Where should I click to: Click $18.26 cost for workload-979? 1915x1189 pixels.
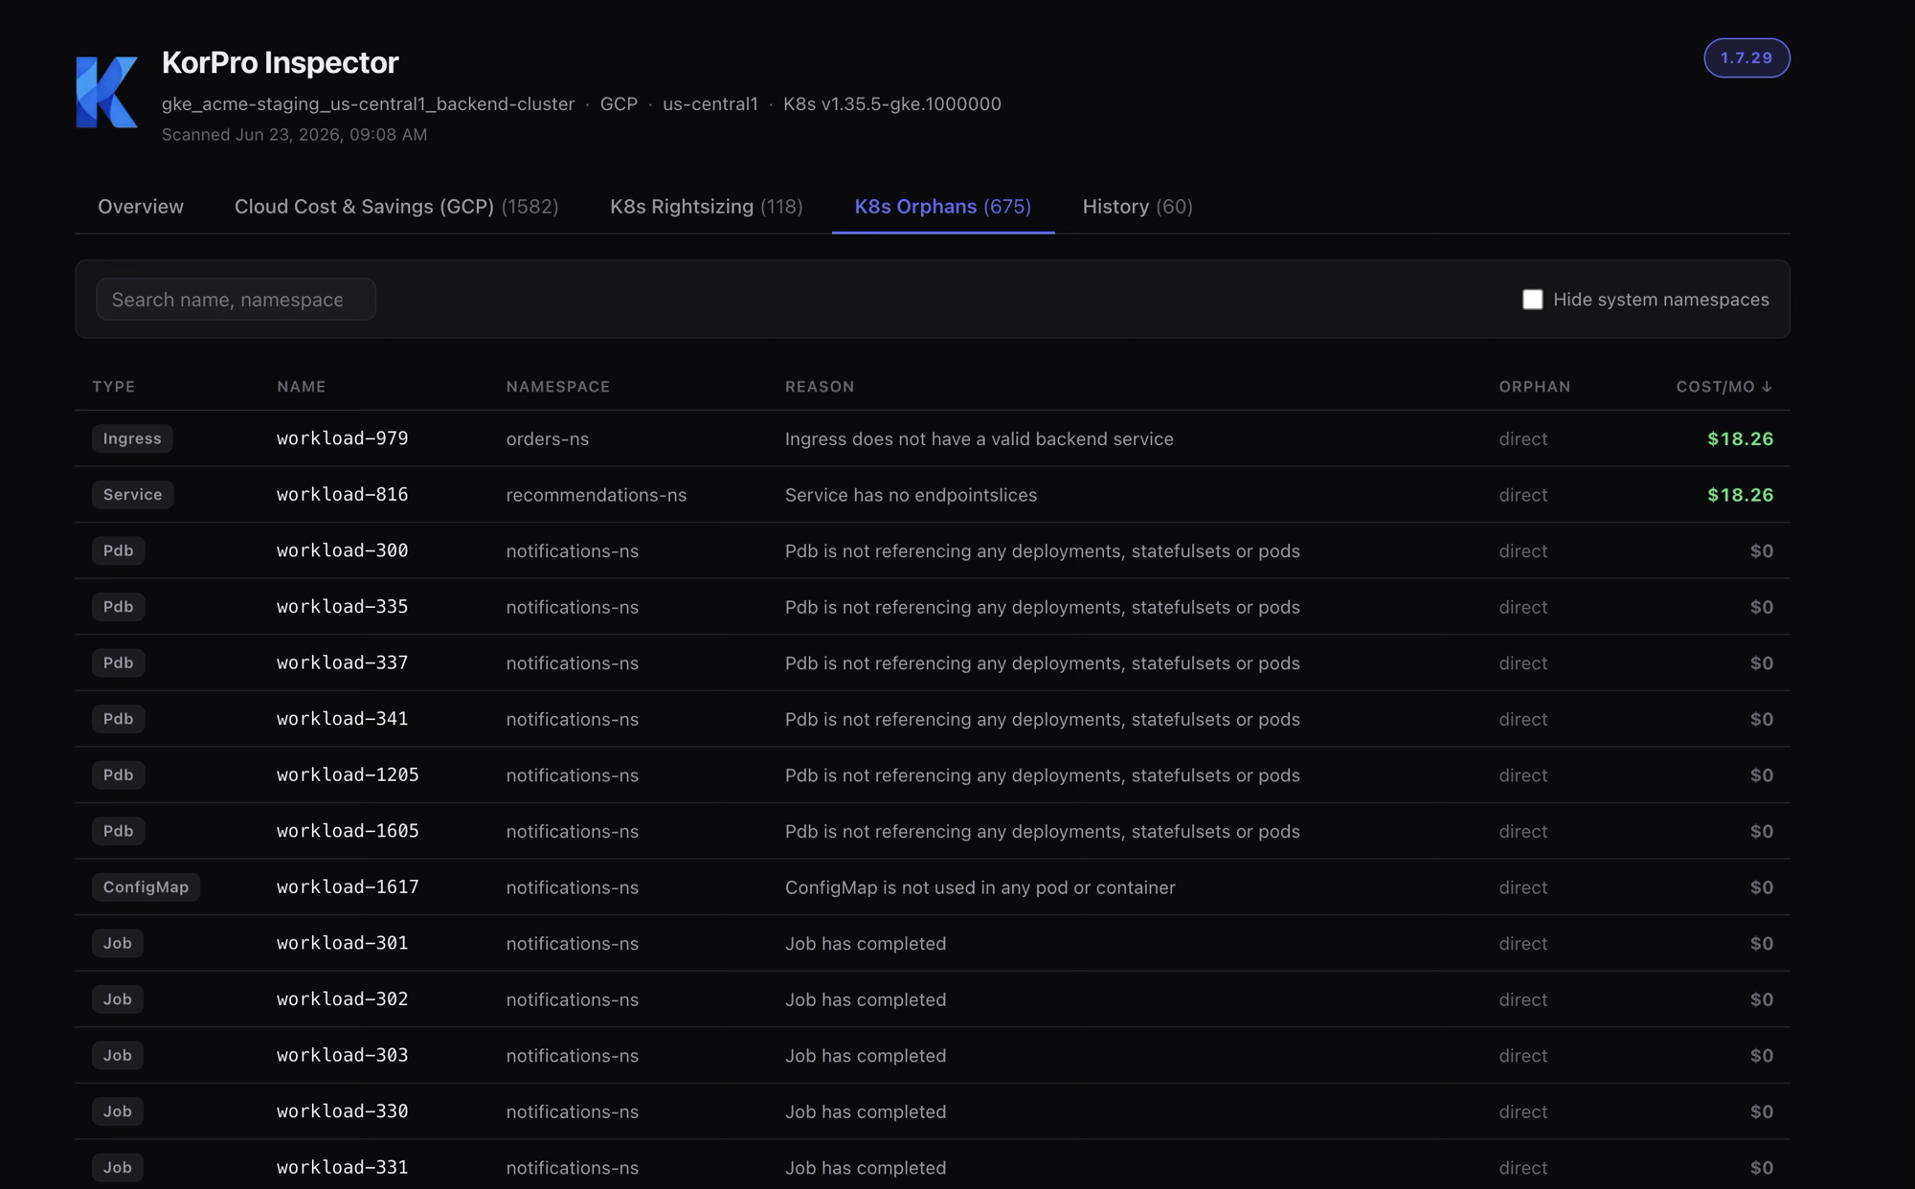(x=1741, y=438)
